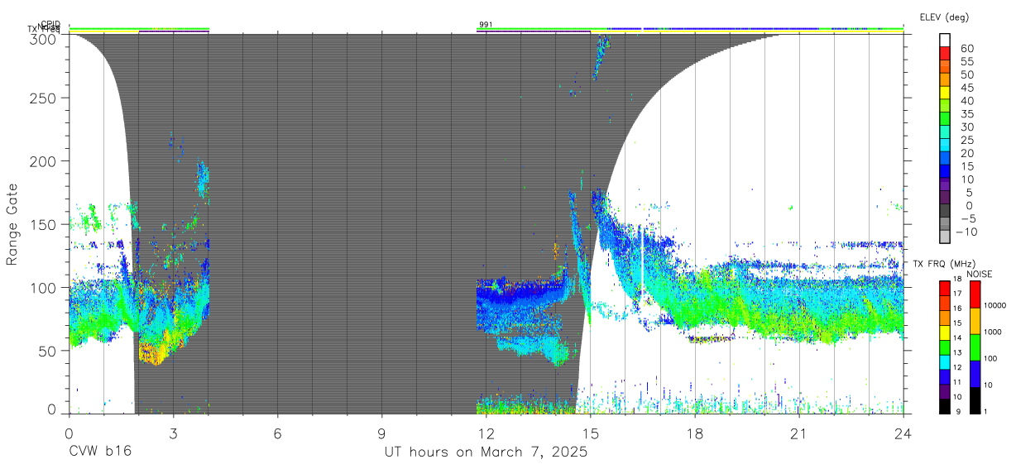The height and width of the screenshot is (469, 1016).
Task: Click the 'NOISE' legend title
Action: [x=980, y=274]
